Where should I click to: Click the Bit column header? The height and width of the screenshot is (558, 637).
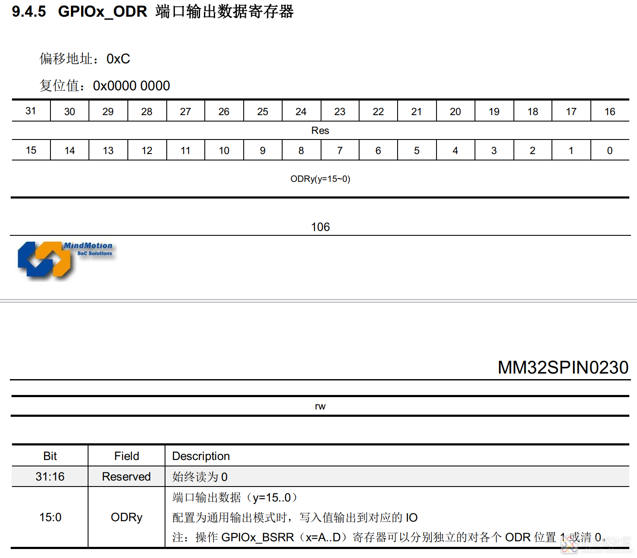click(x=50, y=456)
